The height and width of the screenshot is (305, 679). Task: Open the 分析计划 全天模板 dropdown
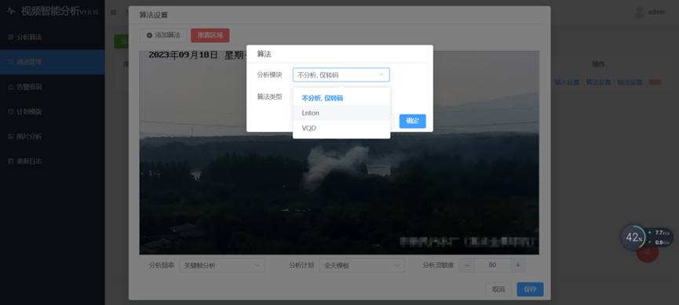(x=362, y=265)
